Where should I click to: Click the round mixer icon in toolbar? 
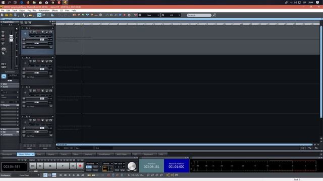(100, 15)
